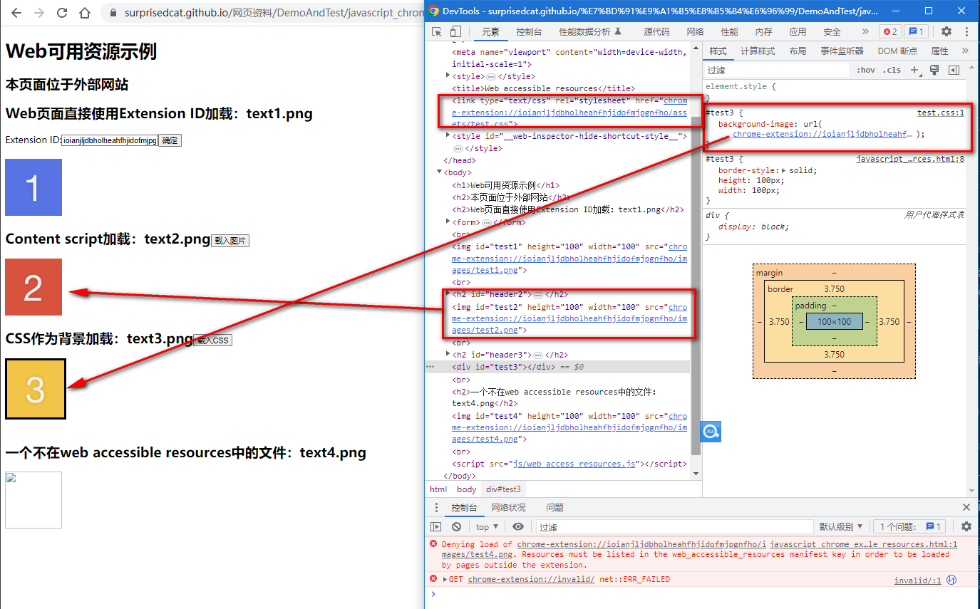Viewport: 980px width, 609px height.
Task: Open the 计算样式 Computed tab
Action: [758, 51]
